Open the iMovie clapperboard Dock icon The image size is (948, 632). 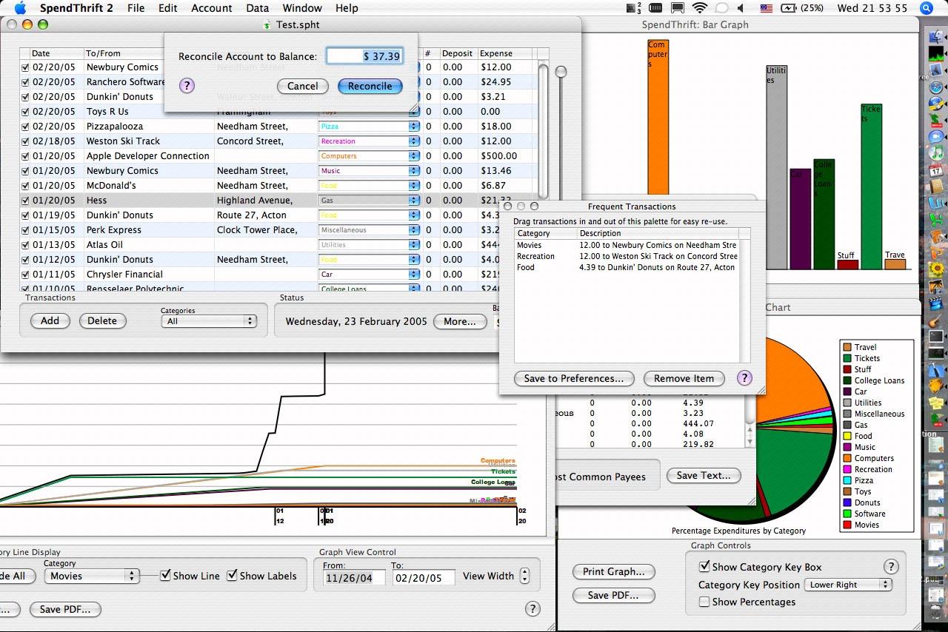pos(936,303)
